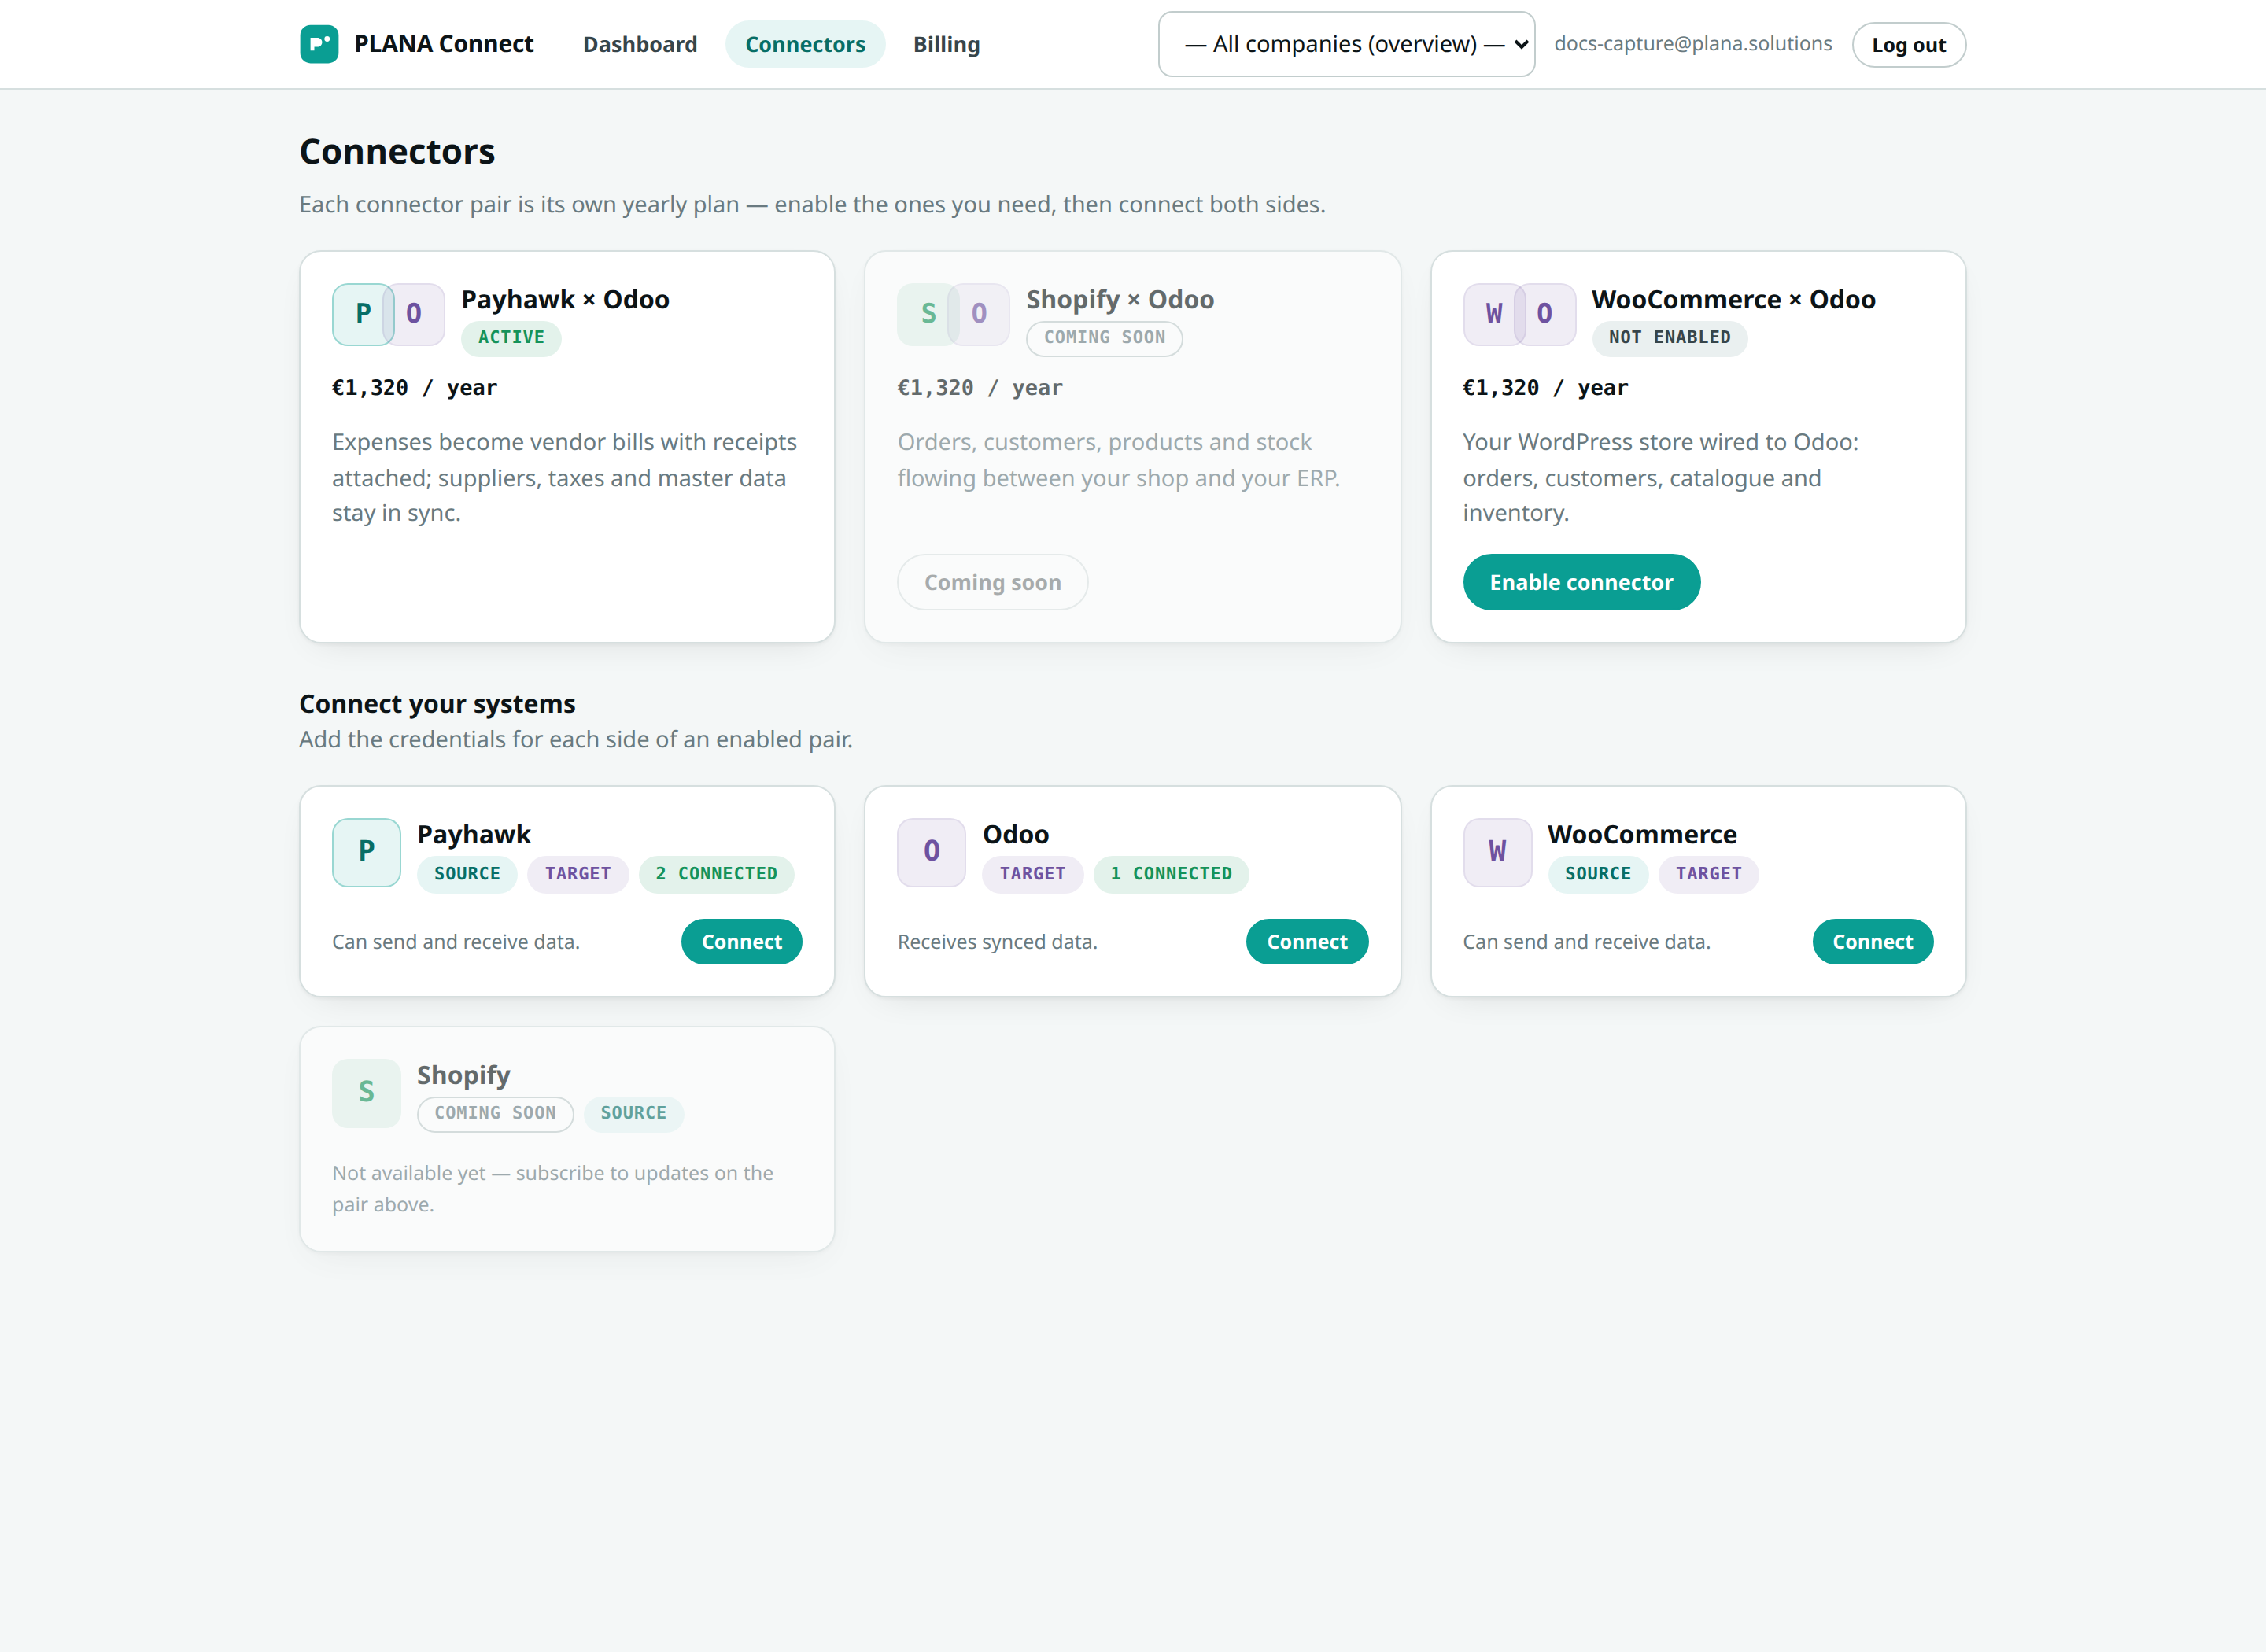This screenshot has width=2266, height=1652.
Task: Click the WooCommerce × Odoo card title
Action: [1733, 299]
